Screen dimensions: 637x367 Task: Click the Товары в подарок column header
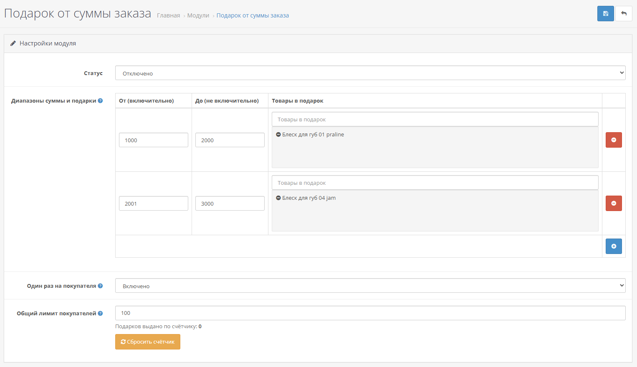tap(298, 101)
